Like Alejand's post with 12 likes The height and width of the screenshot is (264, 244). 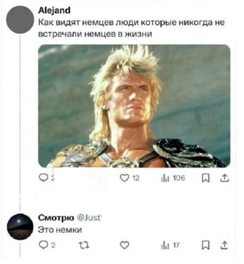click(124, 178)
